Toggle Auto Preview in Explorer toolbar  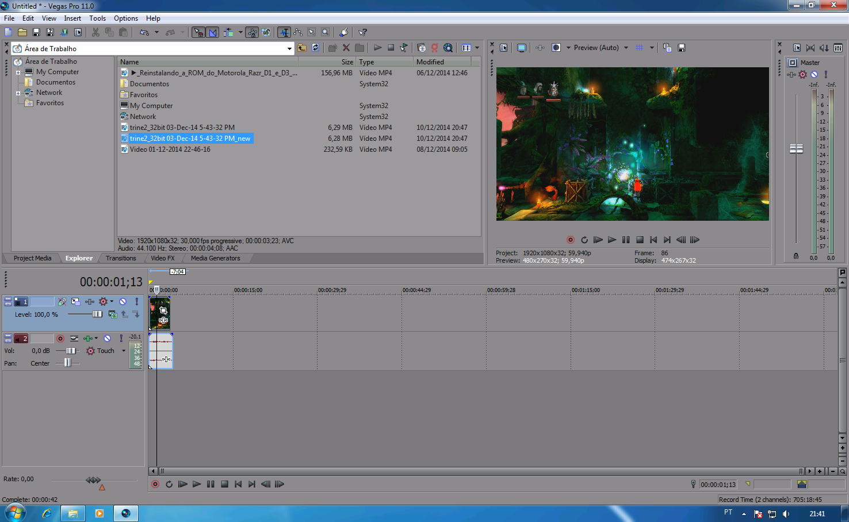tap(404, 48)
